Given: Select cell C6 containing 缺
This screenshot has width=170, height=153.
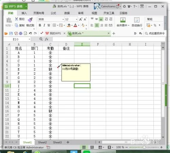Looking at the screenshot, I should (50, 69).
